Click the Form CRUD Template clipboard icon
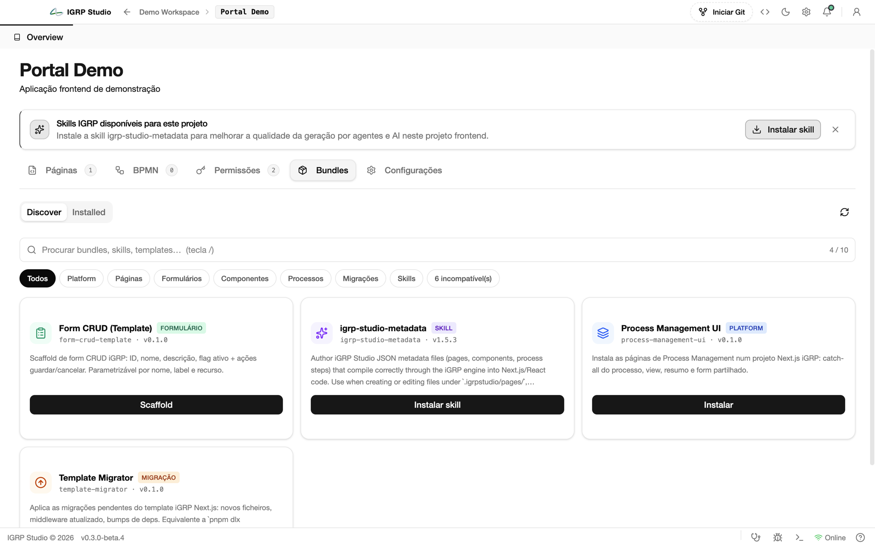This screenshot has width=875, height=547. tap(41, 333)
